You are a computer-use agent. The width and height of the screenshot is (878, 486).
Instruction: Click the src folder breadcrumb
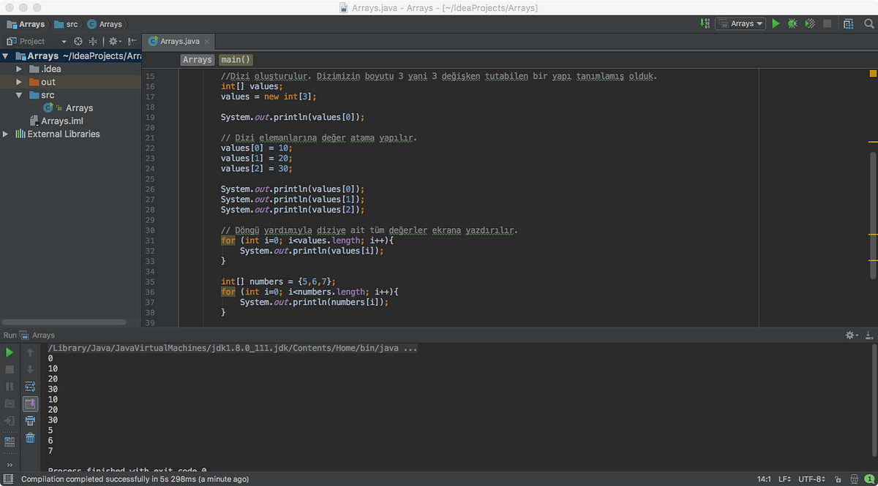point(66,24)
